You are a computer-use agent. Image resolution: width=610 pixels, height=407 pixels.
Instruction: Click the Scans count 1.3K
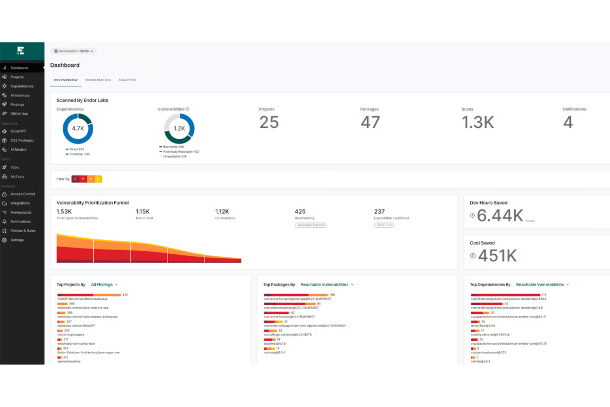click(x=478, y=122)
